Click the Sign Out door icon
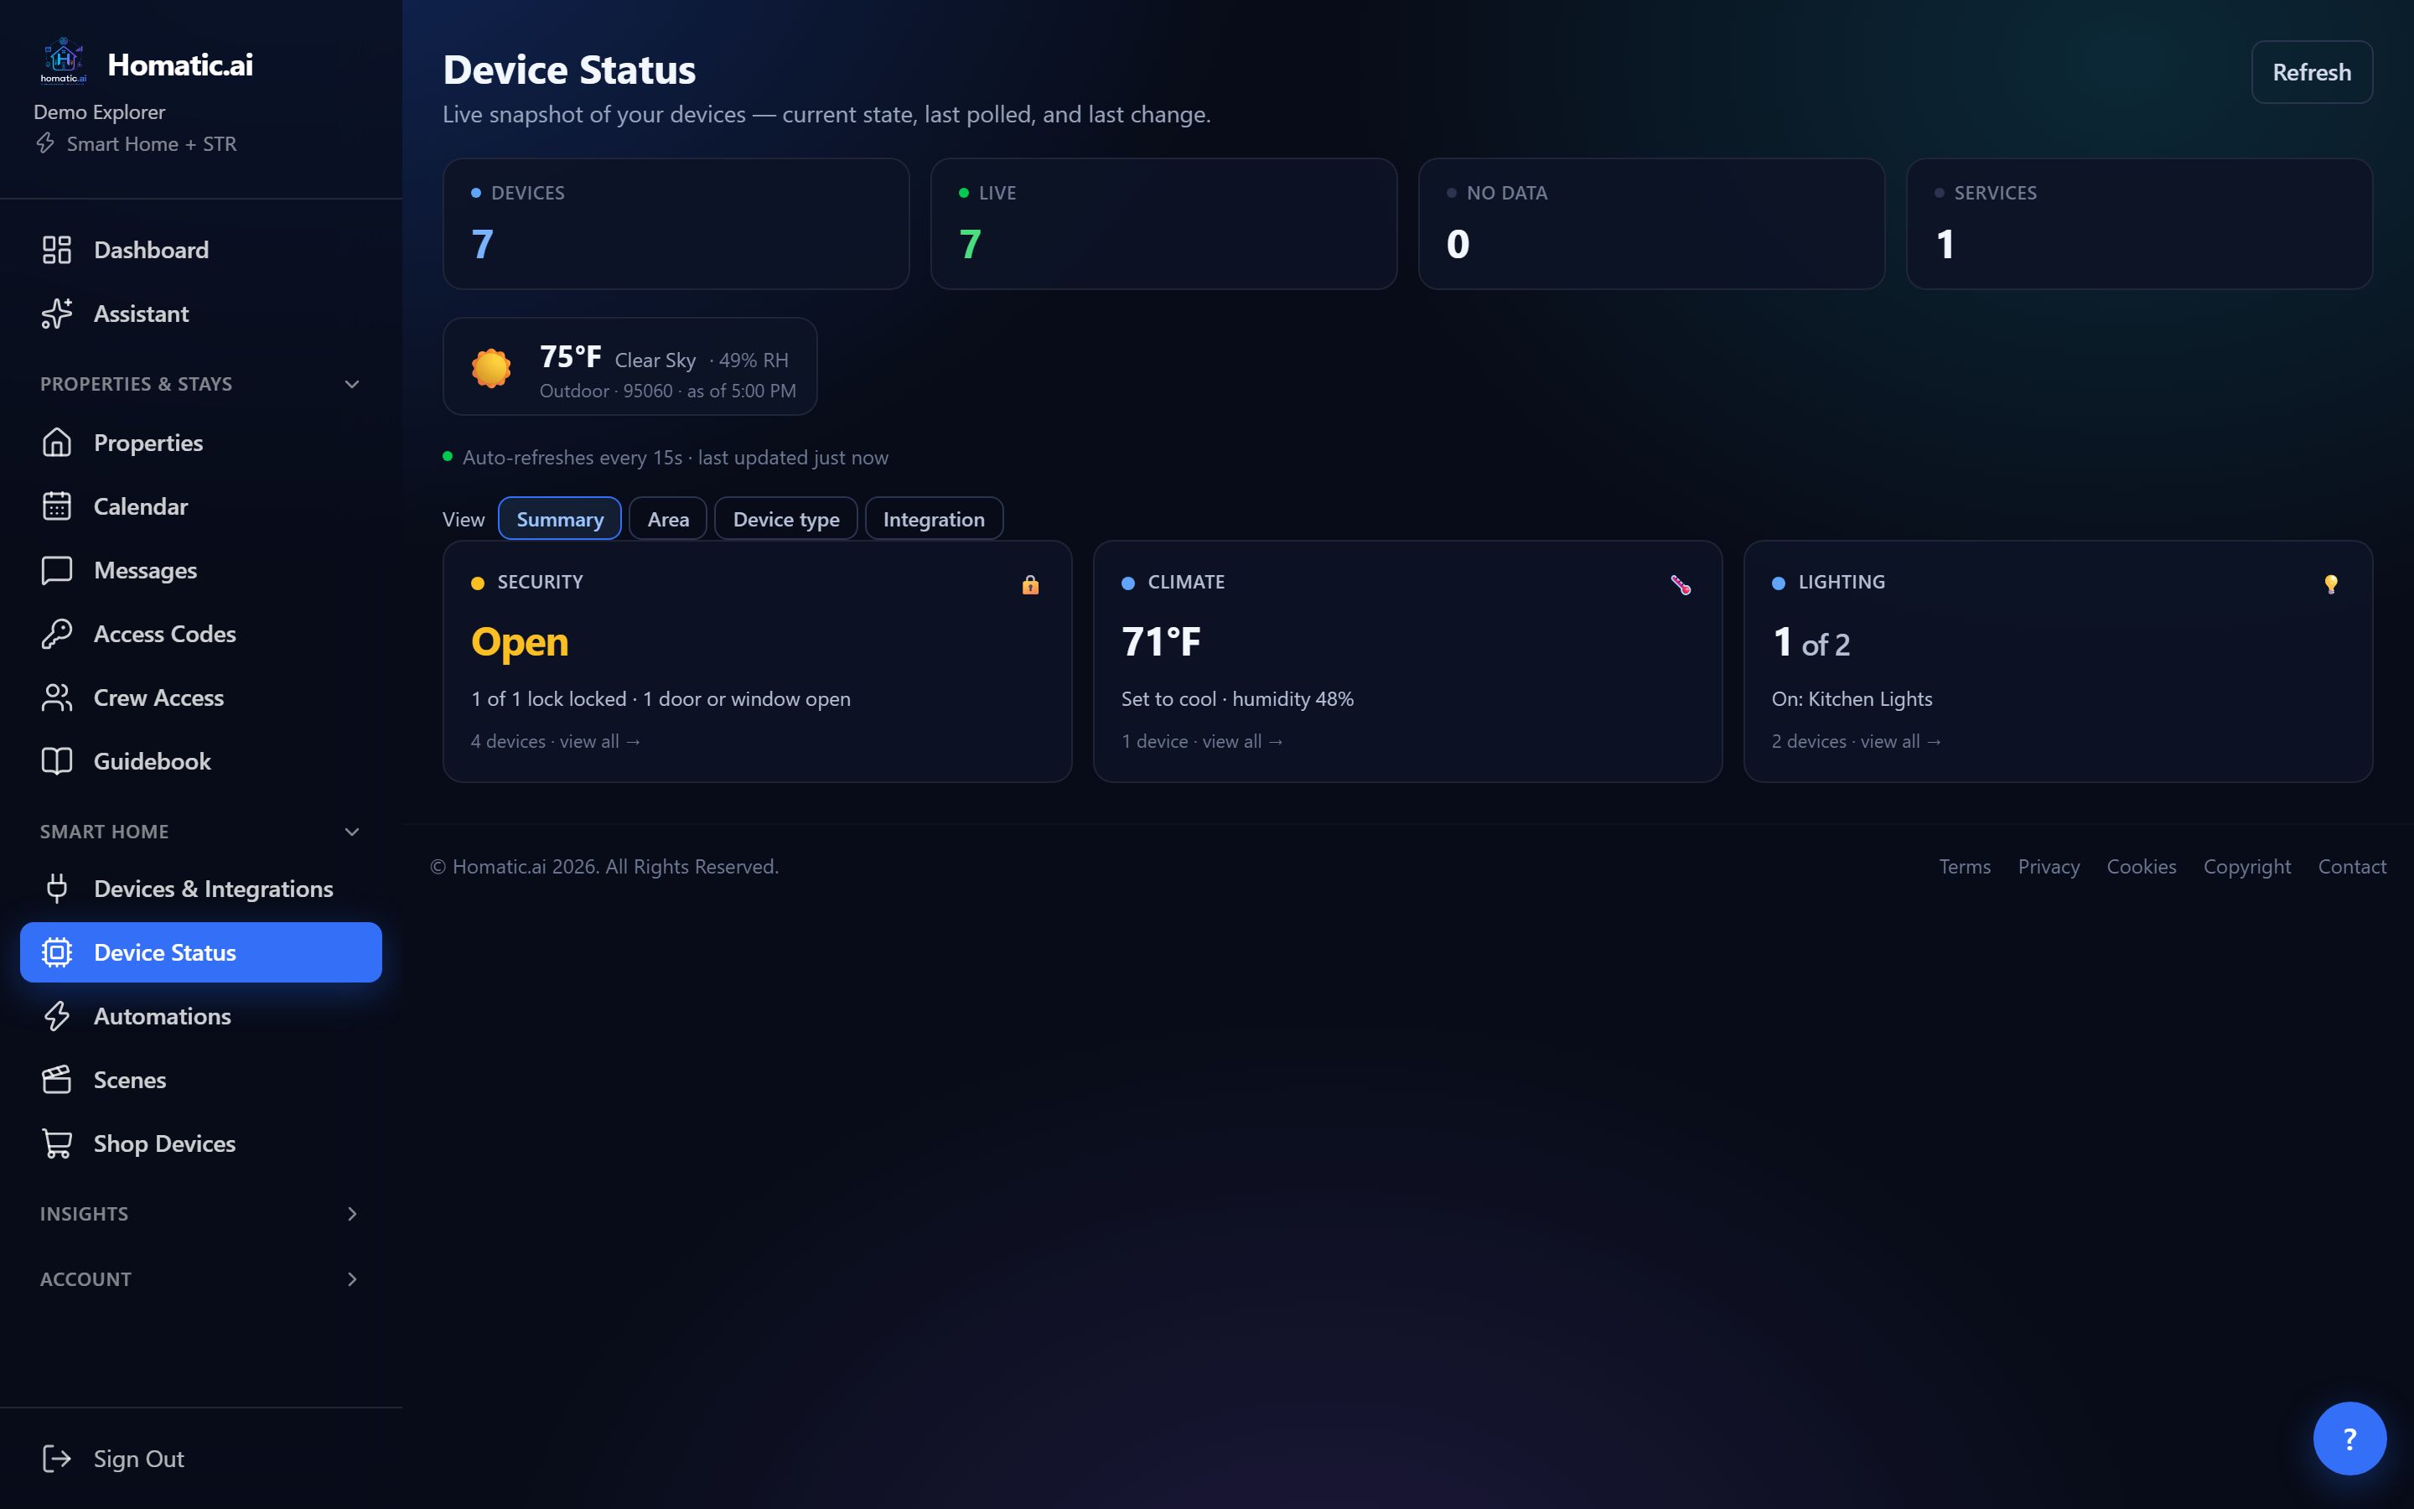 [x=57, y=1459]
